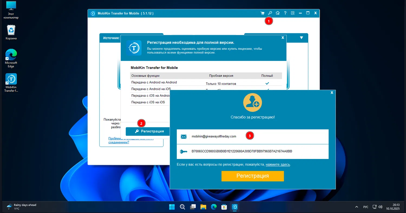Click the MobiKin logo in trial dialog
Image resolution: width=406 pixels, height=213 pixels.
pyautogui.click(x=134, y=48)
